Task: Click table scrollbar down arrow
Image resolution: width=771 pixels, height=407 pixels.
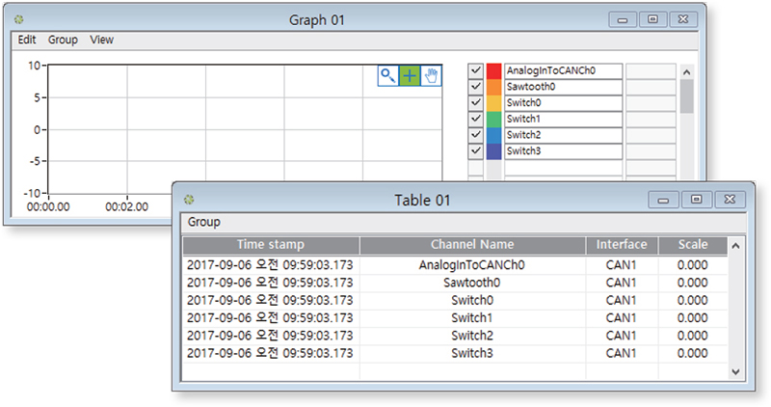Action: point(735,370)
